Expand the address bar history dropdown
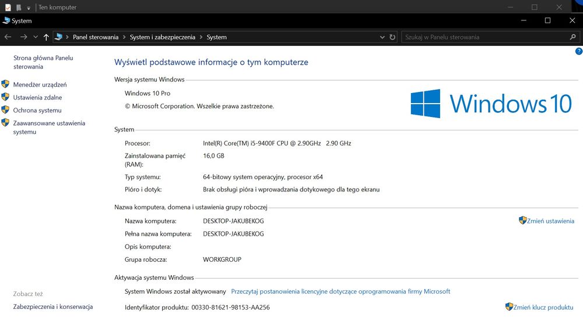Screen dimensions: 583x320 (x=382, y=37)
